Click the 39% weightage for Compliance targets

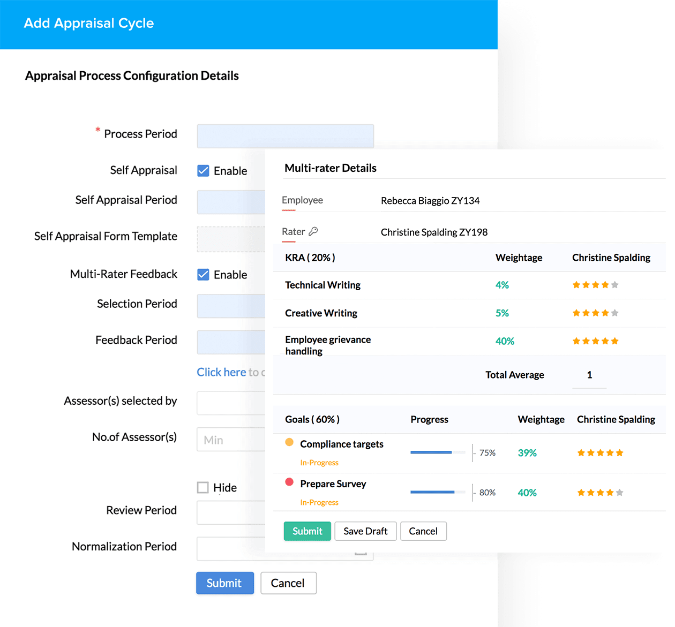tap(527, 453)
